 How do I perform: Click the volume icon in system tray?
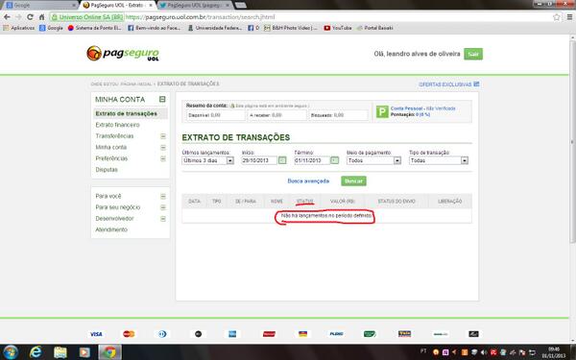point(484,352)
